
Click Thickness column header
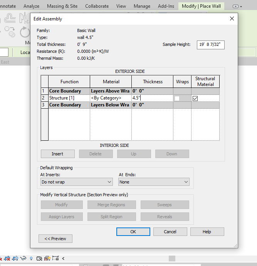153,82
